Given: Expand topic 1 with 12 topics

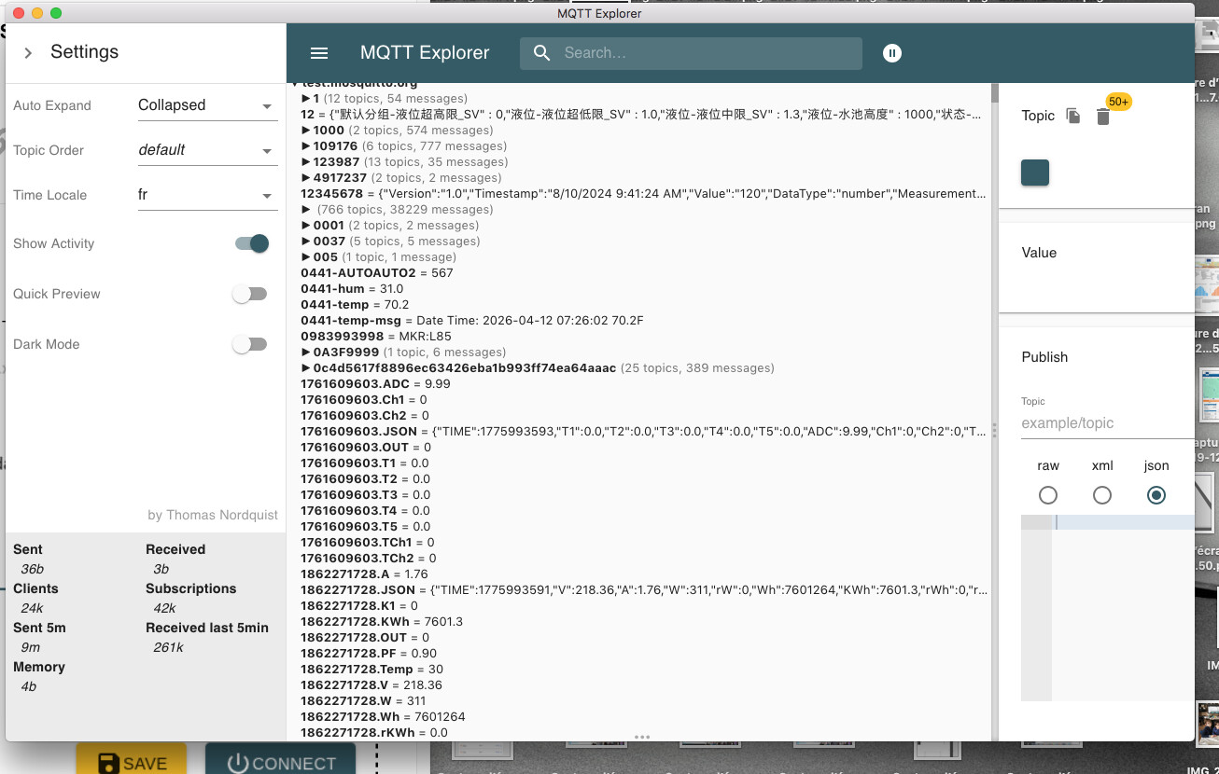Looking at the screenshot, I should pos(306,99).
